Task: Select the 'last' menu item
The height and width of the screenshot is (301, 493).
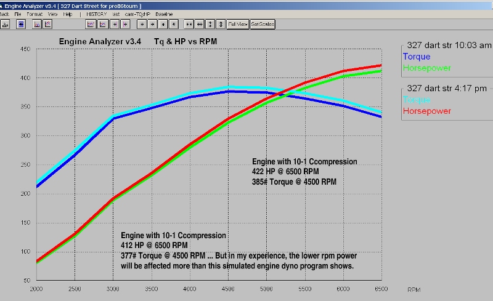Action: point(116,14)
